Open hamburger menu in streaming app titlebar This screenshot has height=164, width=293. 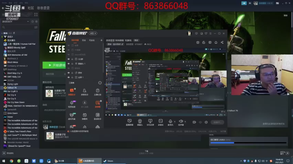tap(210, 34)
